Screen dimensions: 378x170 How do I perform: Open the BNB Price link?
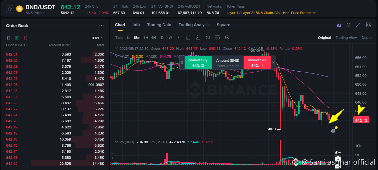click(35, 13)
